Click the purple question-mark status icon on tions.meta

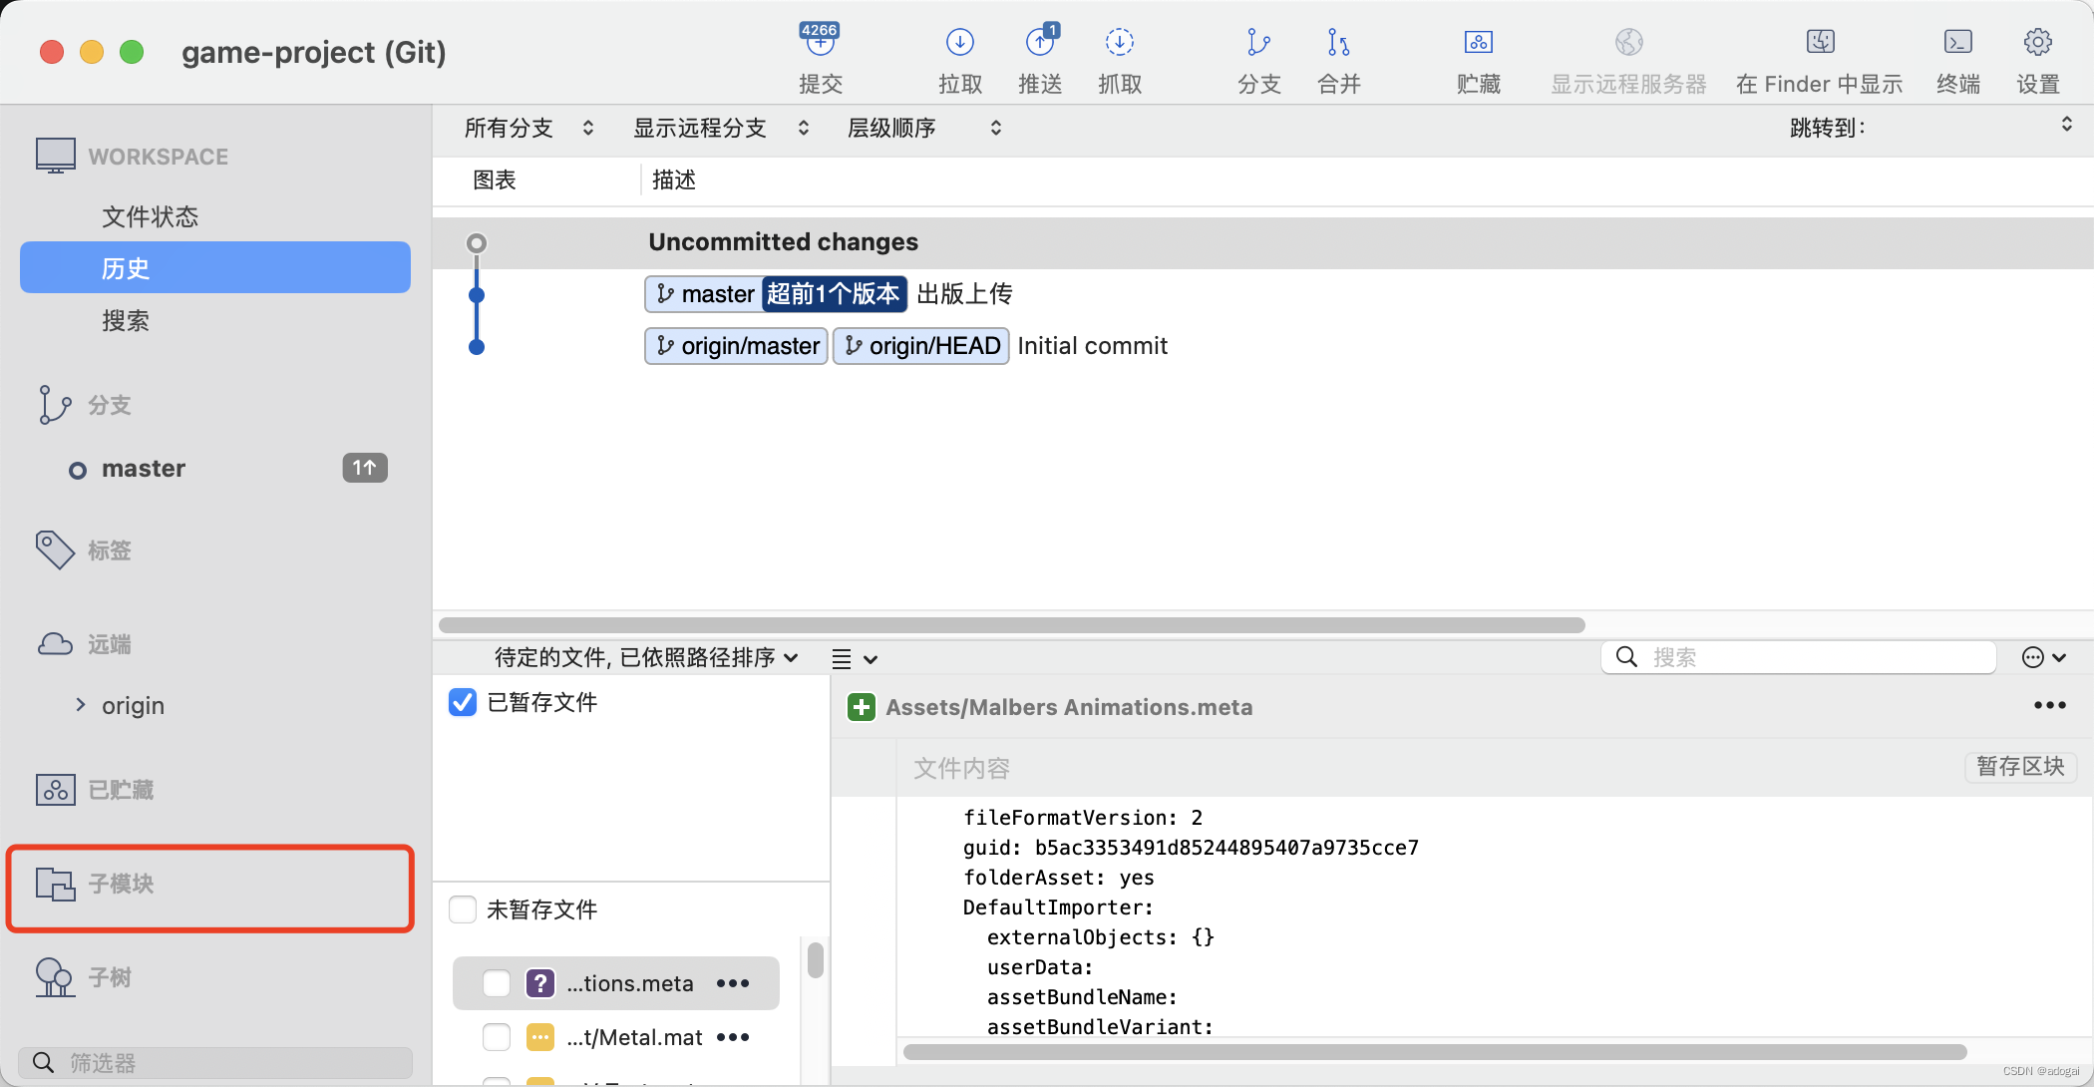[x=540, y=983]
